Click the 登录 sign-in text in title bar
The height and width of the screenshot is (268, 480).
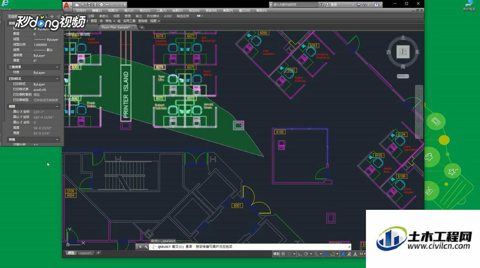334,5
